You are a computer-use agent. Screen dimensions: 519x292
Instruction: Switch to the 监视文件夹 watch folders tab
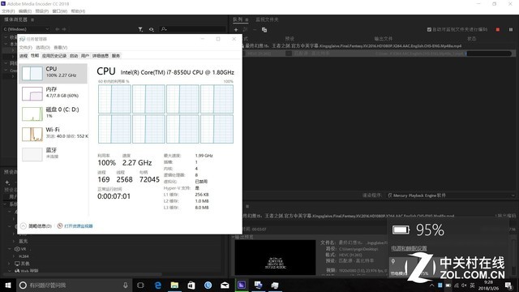tap(267, 19)
